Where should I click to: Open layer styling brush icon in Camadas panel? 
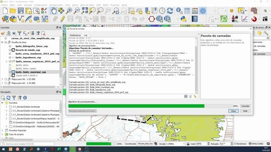[x=3, y=33]
